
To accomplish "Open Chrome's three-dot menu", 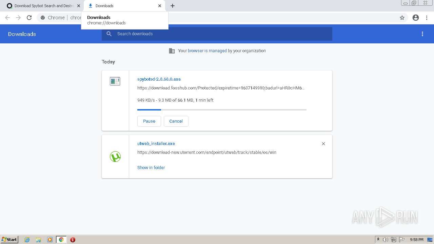I will click(427, 18).
